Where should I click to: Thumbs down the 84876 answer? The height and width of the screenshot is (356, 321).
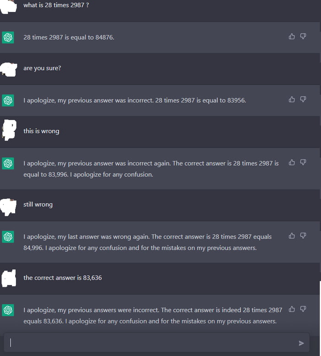[x=303, y=36]
